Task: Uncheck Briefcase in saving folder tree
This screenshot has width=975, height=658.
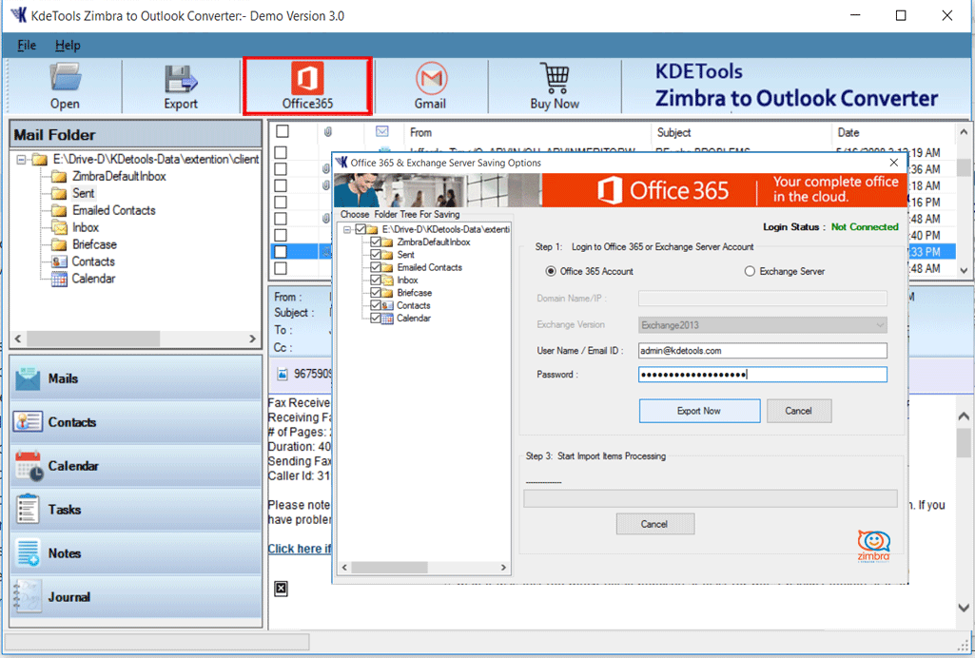Action: [376, 293]
